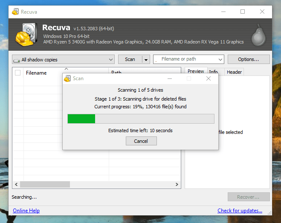Image resolution: width=281 pixels, height=223 pixels.
Task: Switch to the Preview tab
Action: tap(196, 71)
